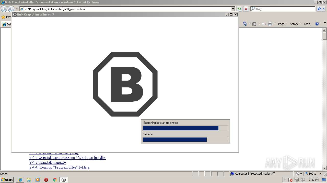The height and width of the screenshot is (183, 327).
Task: Click the address bar with BCU_manual.html path
Action: (x=127, y=9)
